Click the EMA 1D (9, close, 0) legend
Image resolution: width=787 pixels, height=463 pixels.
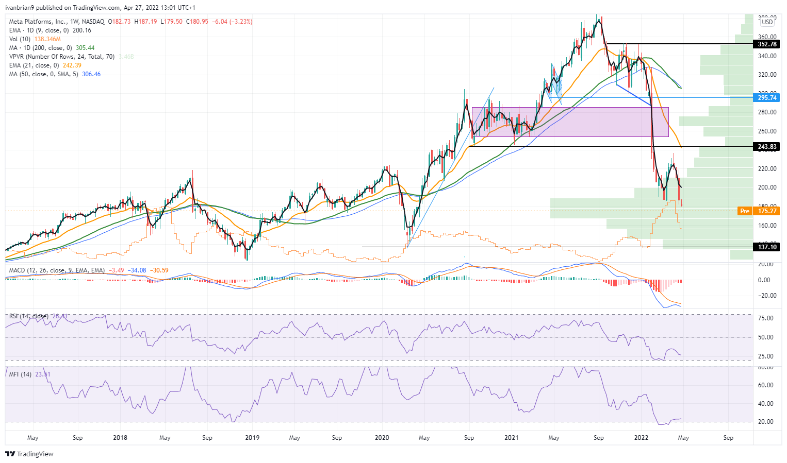click(x=39, y=30)
